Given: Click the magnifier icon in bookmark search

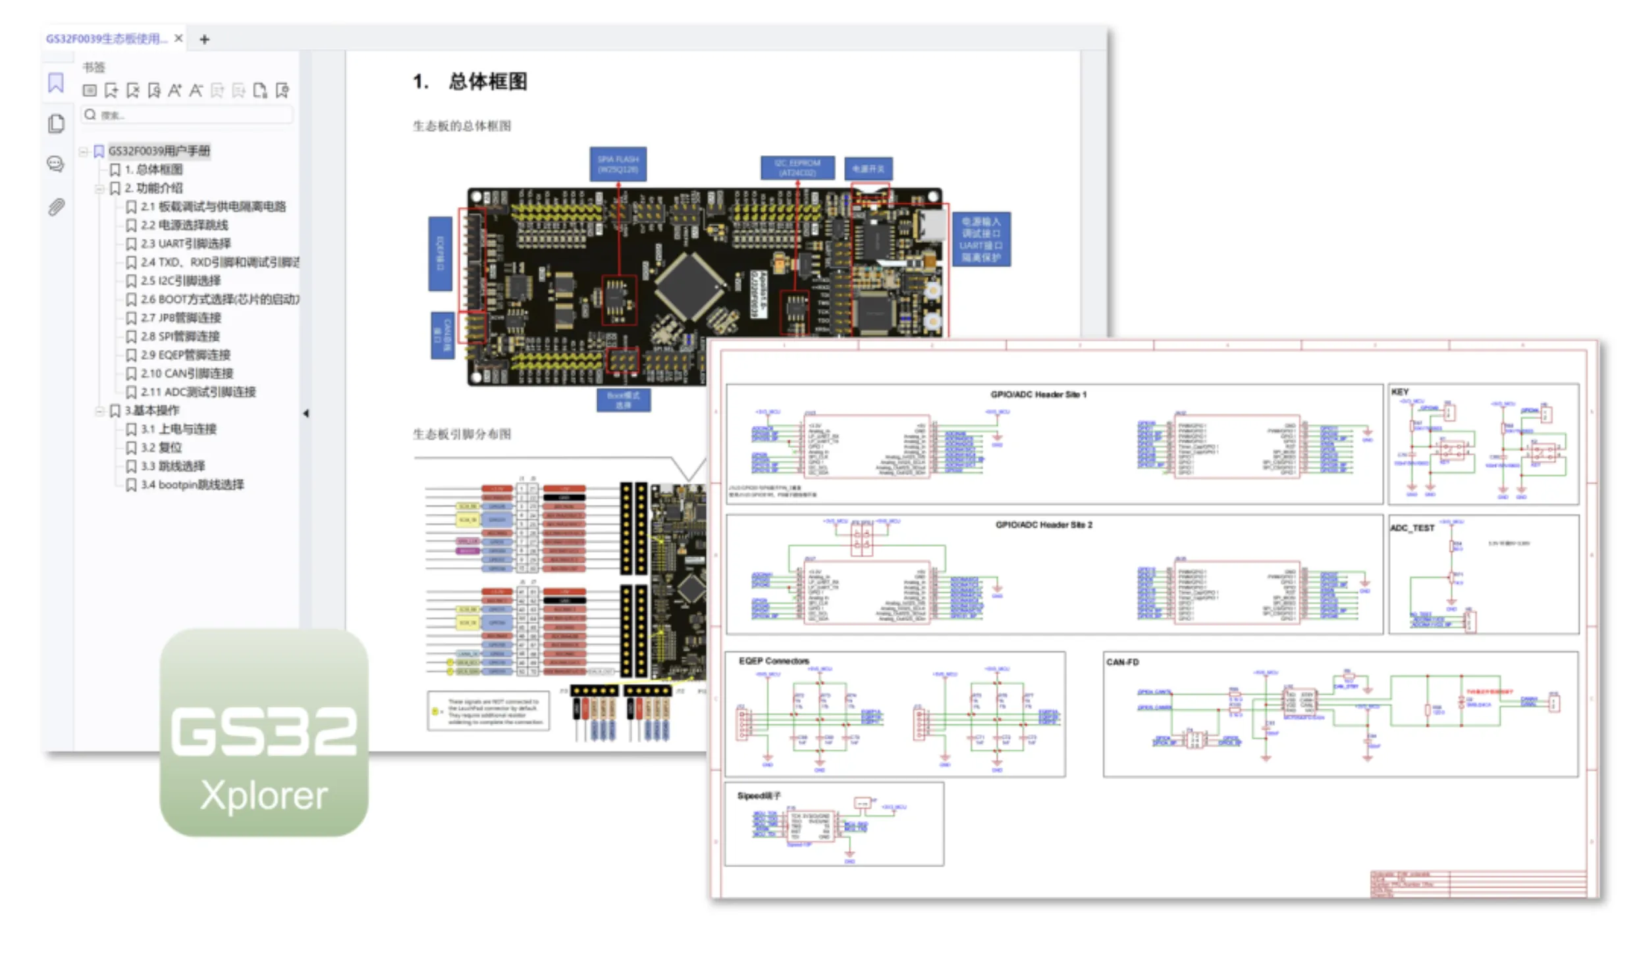Looking at the screenshot, I should point(91,114).
